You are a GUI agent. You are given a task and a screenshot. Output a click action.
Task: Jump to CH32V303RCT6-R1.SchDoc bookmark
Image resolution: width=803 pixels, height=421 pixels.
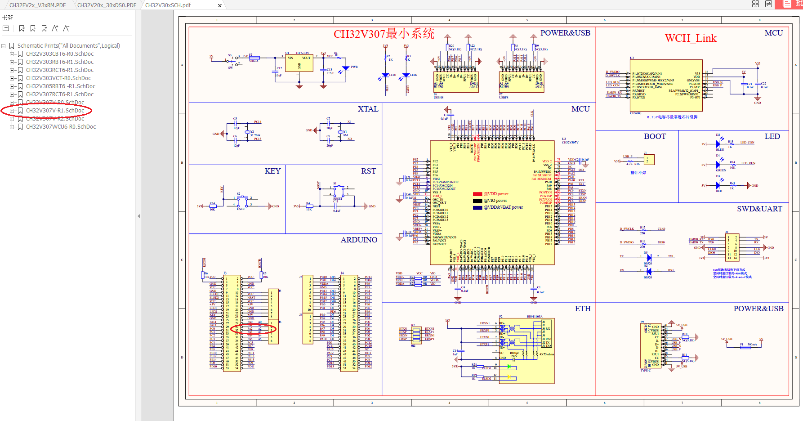(x=60, y=70)
